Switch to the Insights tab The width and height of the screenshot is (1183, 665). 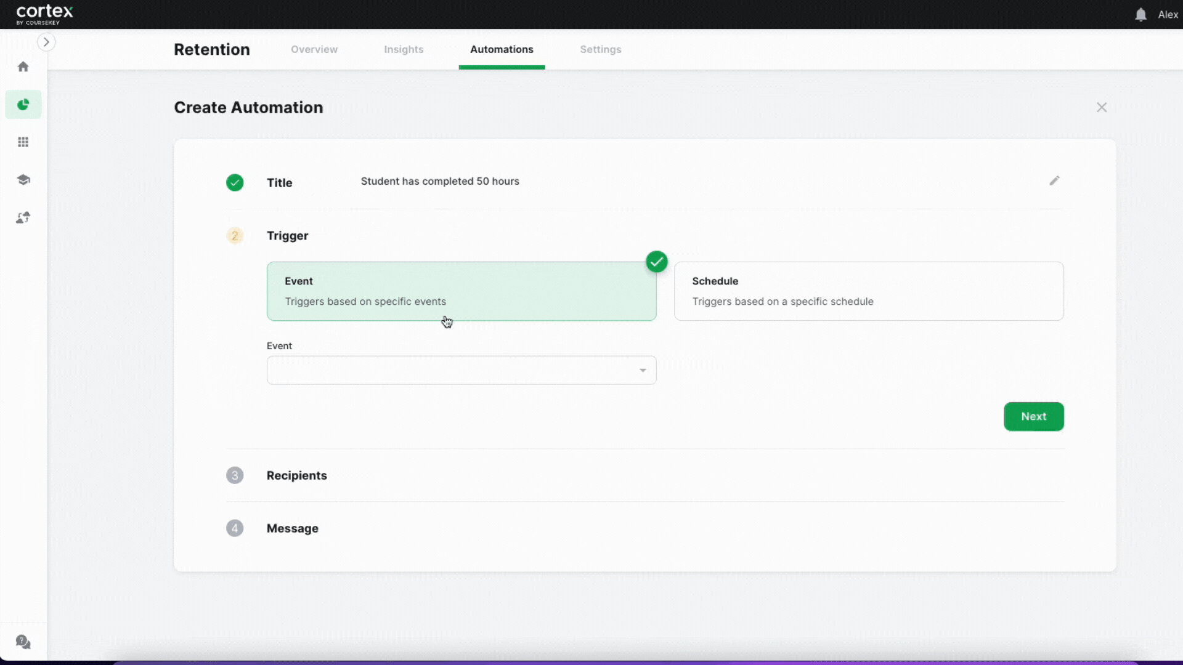coord(404,49)
